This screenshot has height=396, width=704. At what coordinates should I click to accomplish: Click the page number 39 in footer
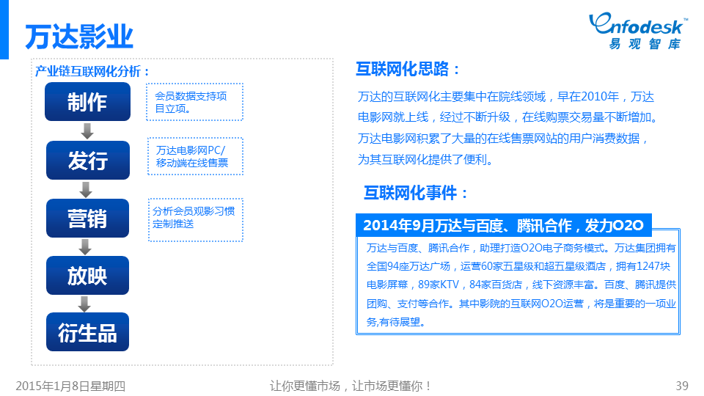point(681,386)
